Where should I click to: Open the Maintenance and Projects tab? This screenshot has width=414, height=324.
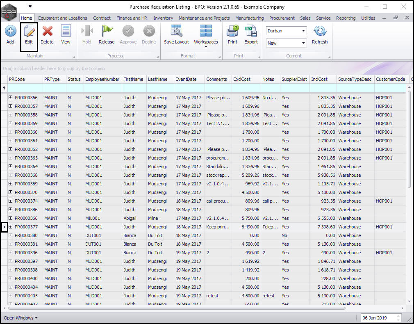pos(204,18)
